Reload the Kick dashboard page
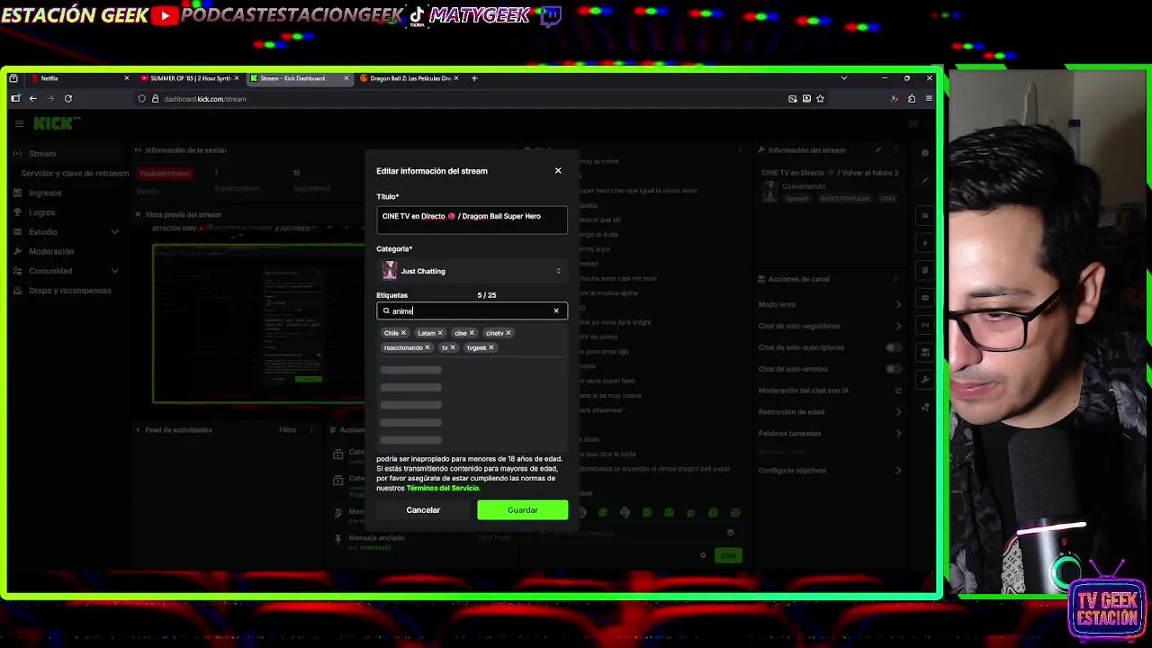1152x648 pixels. (x=67, y=98)
